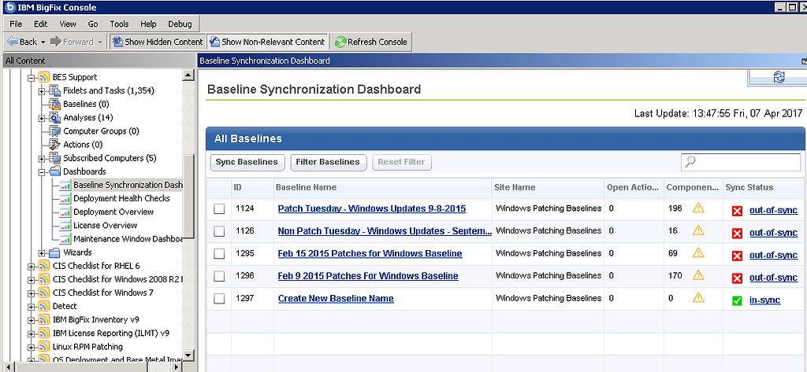Click warning triangle in baseline 1126 row
The height and width of the screenshot is (372, 807).
coord(698,230)
